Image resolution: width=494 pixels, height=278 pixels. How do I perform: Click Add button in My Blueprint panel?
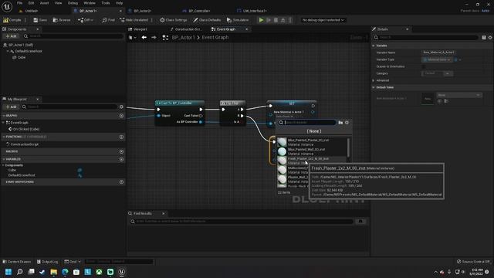[x=11, y=107]
